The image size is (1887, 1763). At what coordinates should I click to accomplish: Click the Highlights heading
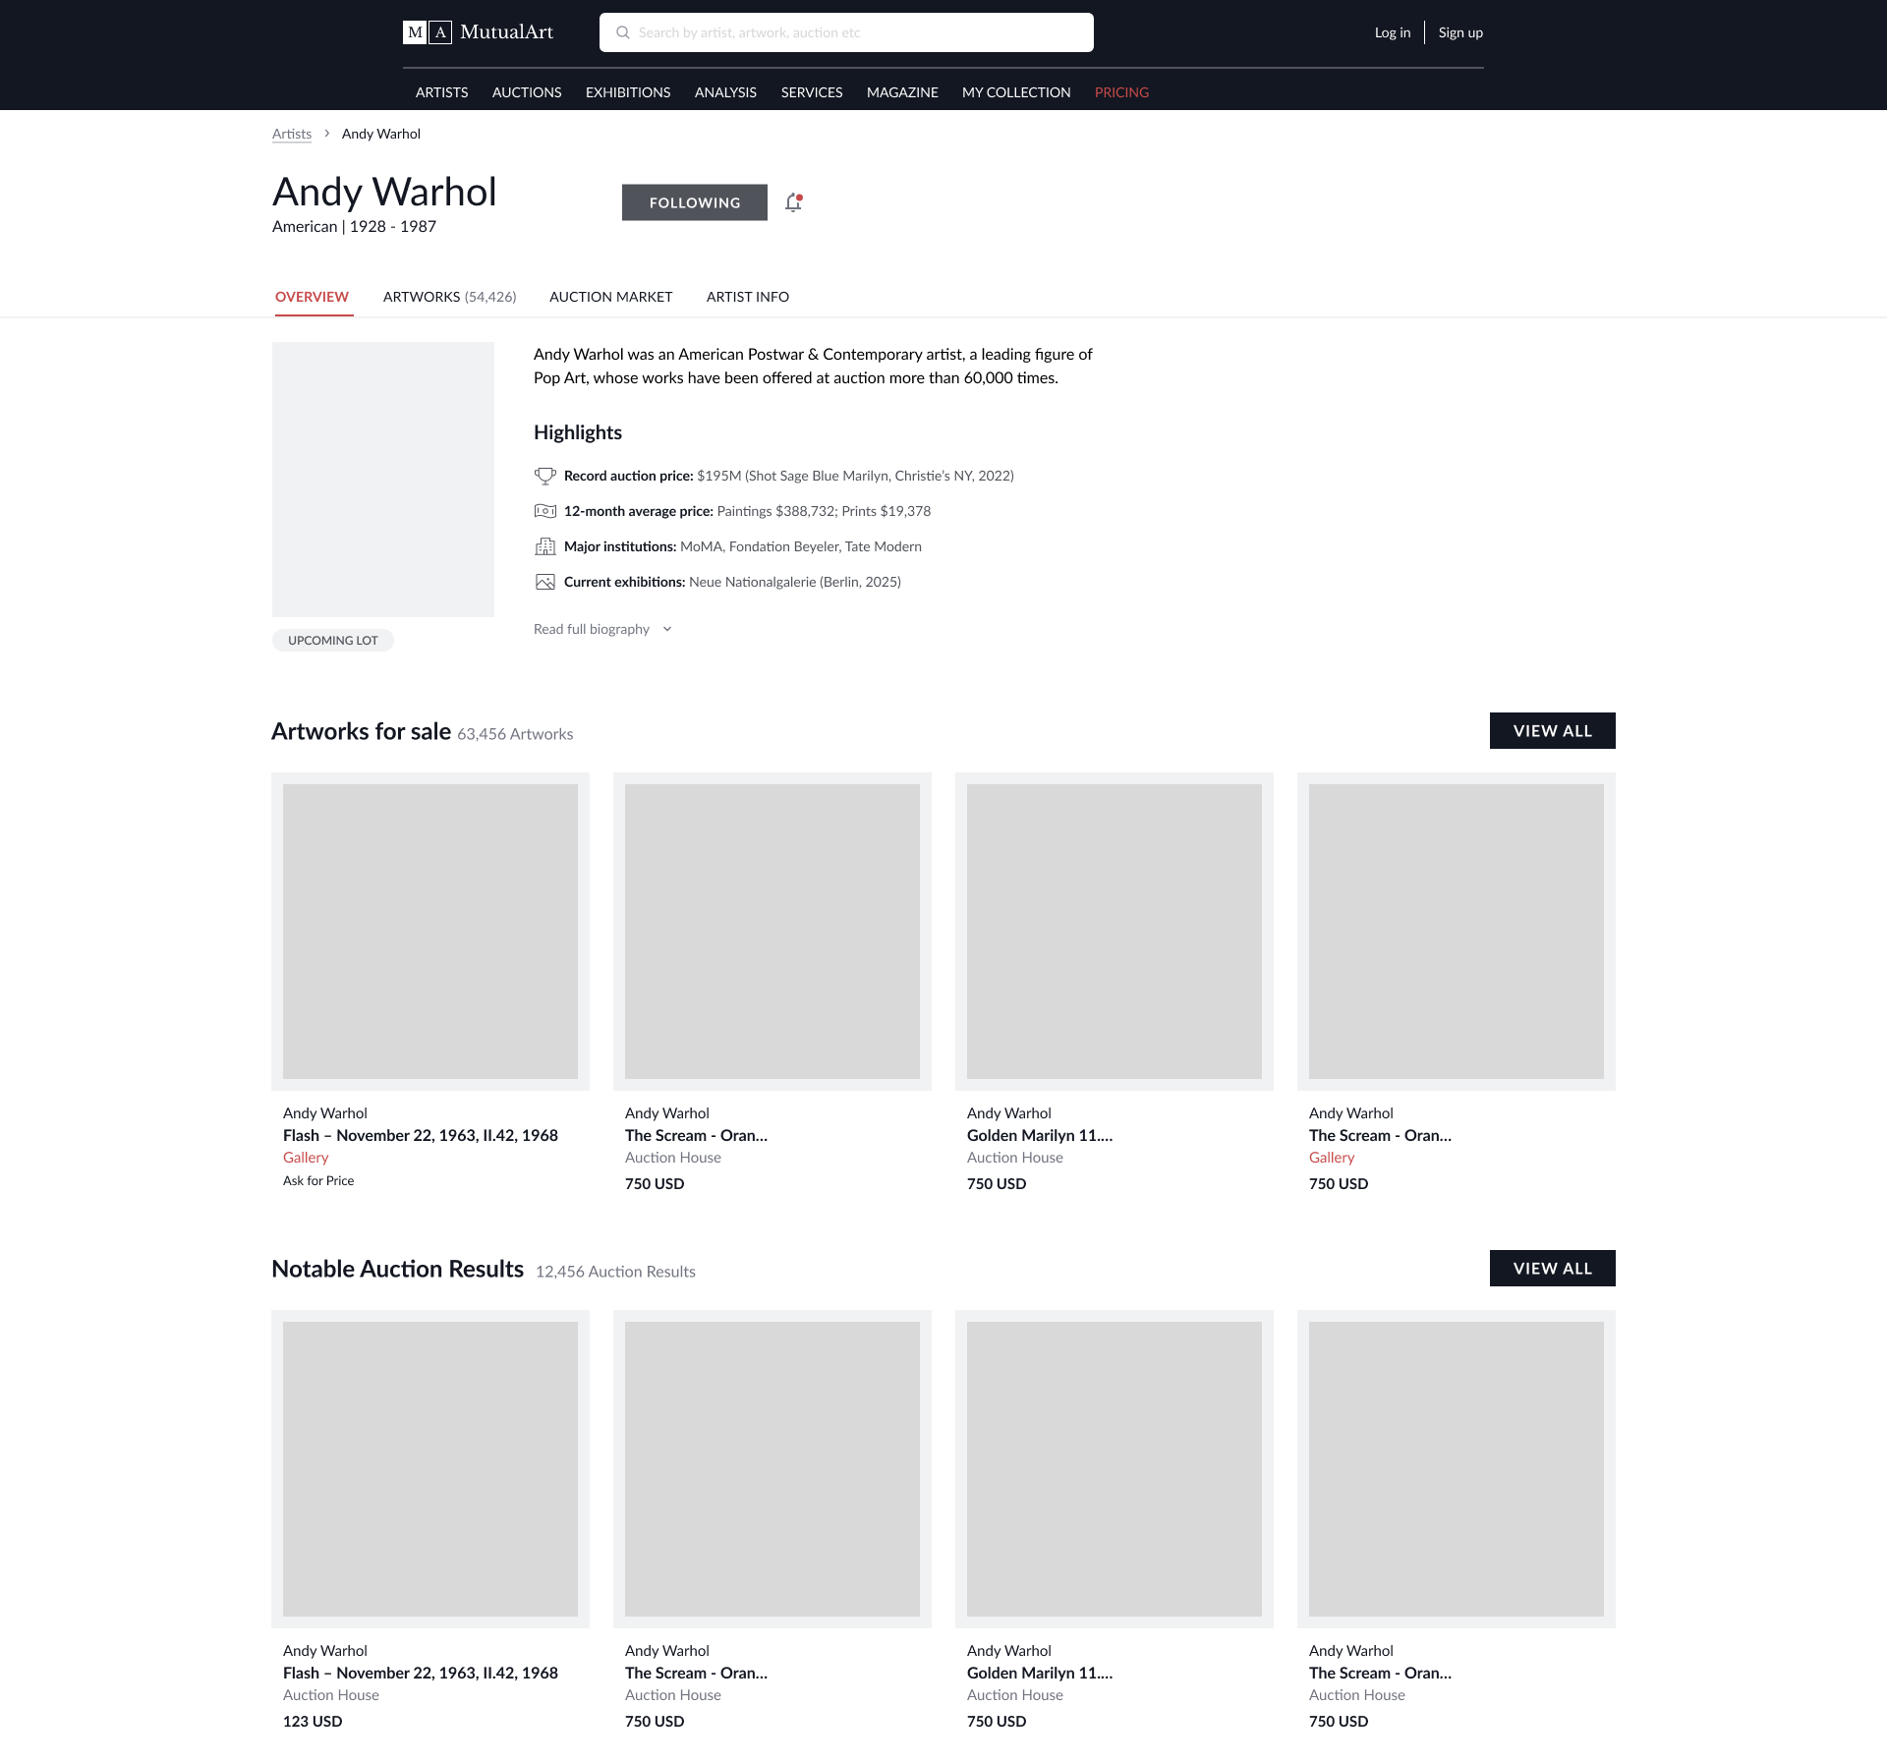pos(578,432)
